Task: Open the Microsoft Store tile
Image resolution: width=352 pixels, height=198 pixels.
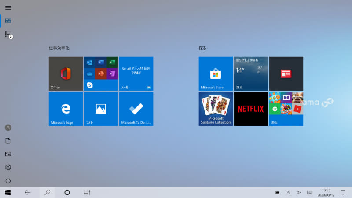Action: point(216,73)
